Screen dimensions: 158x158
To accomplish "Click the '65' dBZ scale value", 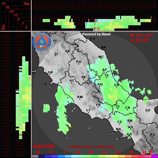I will coord(151,152).
